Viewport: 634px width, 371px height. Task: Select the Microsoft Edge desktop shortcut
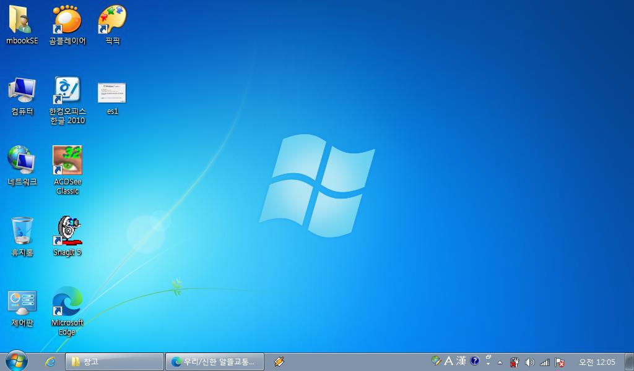tap(67, 311)
